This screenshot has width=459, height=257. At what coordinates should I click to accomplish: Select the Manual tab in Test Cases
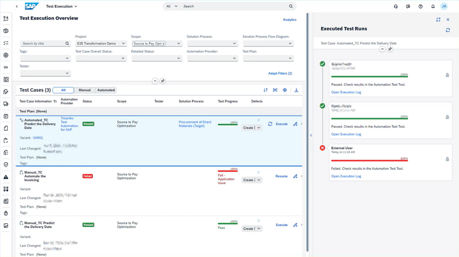click(x=85, y=90)
